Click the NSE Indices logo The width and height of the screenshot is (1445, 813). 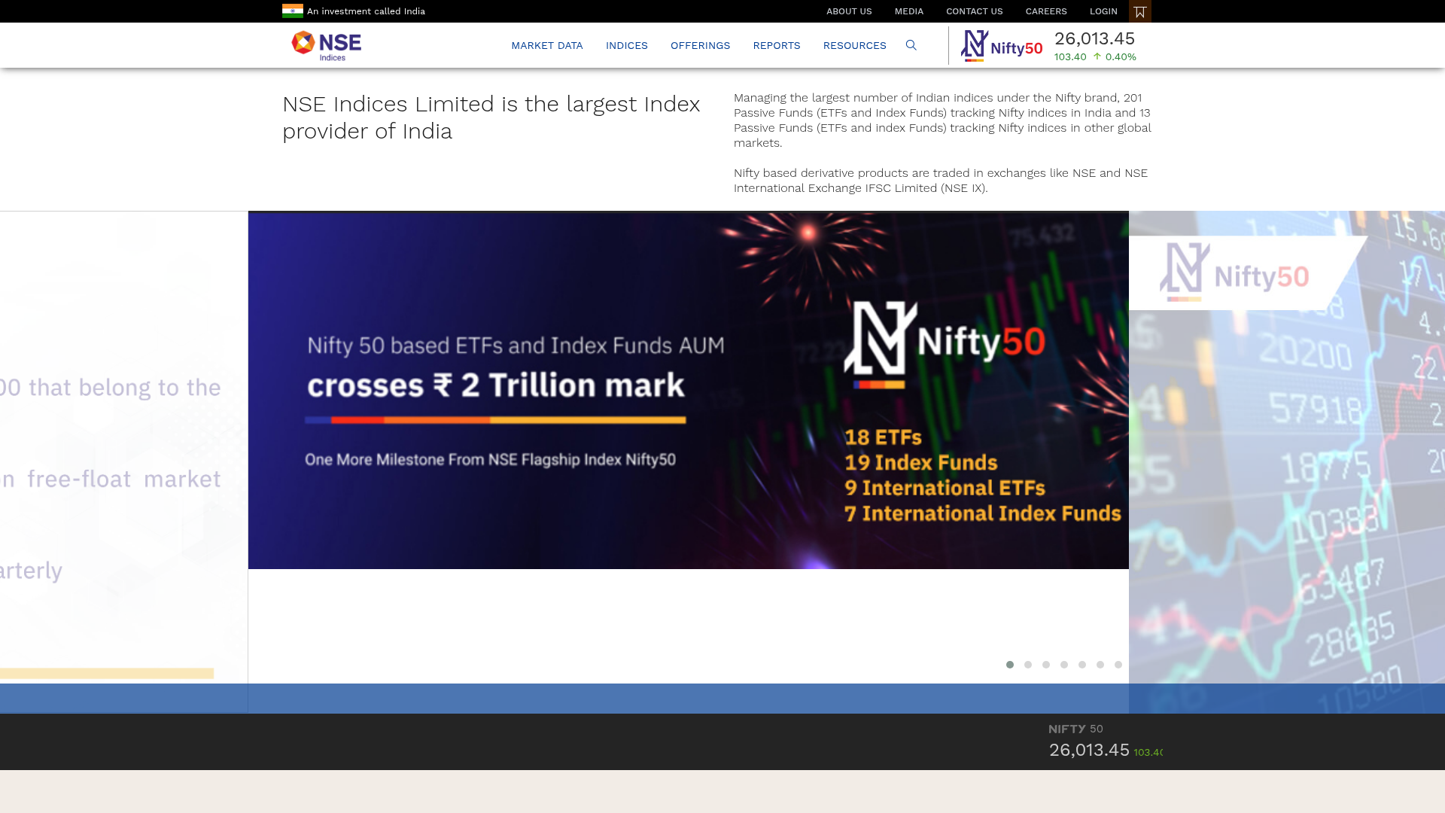[x=326, y=45]
